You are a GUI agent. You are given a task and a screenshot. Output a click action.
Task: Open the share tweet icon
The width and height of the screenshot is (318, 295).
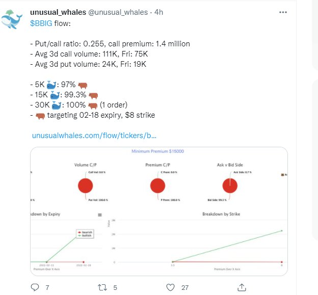point(242,287)
